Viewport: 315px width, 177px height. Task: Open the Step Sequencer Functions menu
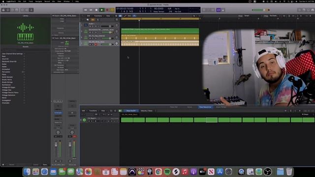[x=93, y=111]
